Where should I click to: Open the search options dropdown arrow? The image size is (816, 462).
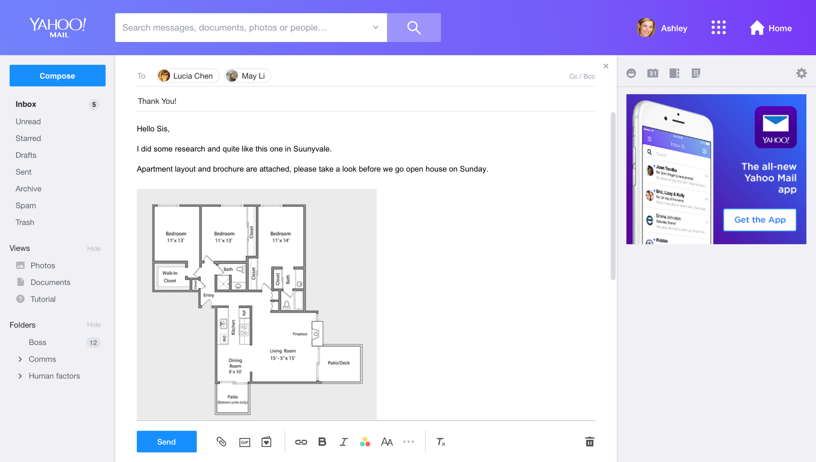click(376, 27)
